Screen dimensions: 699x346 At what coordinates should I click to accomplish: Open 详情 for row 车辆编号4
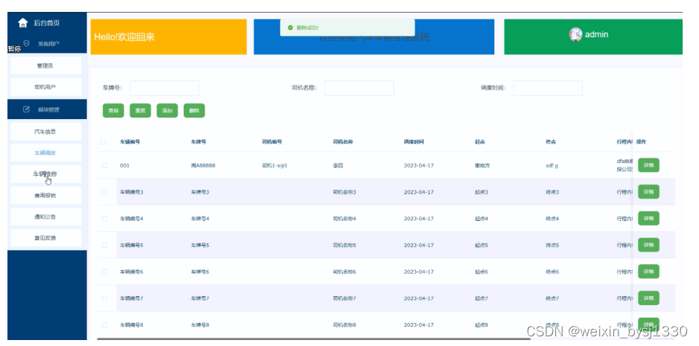pos(648,218)
